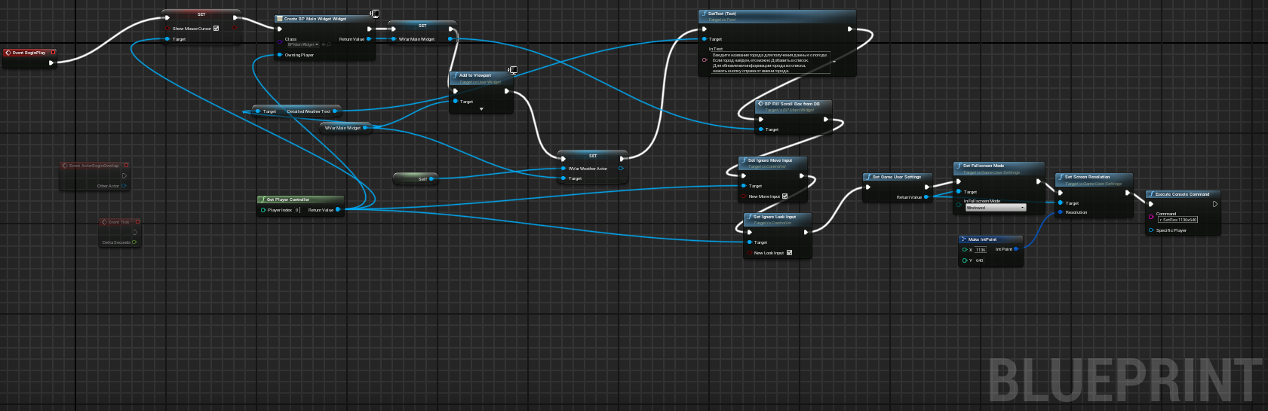The height and width of the screenshot is (411, 1268).
Task: Click the Add to Viewport exec output pin
Action: 506,91
